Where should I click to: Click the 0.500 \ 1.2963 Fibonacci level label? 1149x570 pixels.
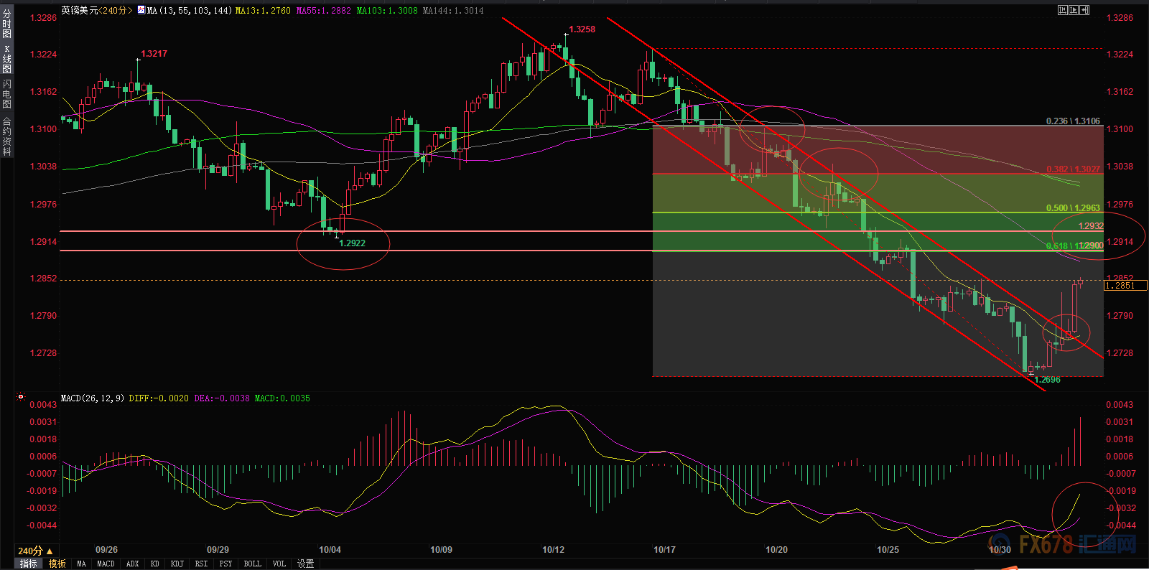click(1073, 208)
